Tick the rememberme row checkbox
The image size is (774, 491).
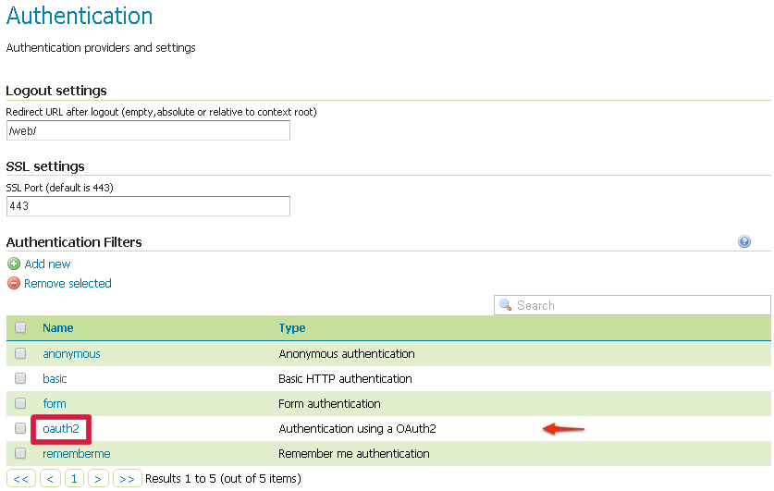tap(20, 453)
